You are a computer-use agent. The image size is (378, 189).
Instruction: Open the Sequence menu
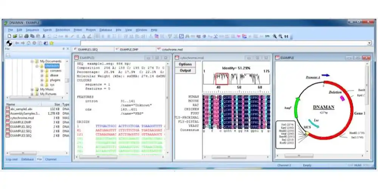pos(32,30)
